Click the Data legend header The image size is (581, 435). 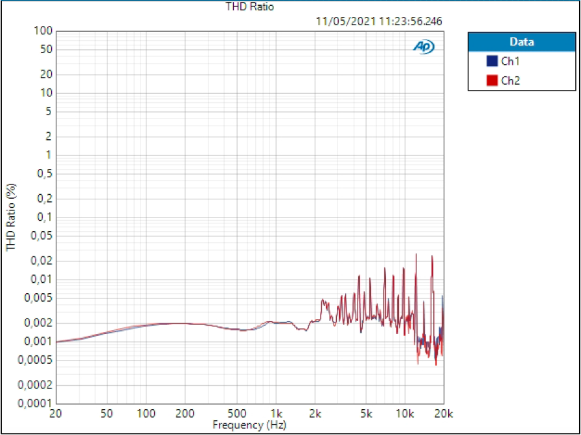click(521, 42)
